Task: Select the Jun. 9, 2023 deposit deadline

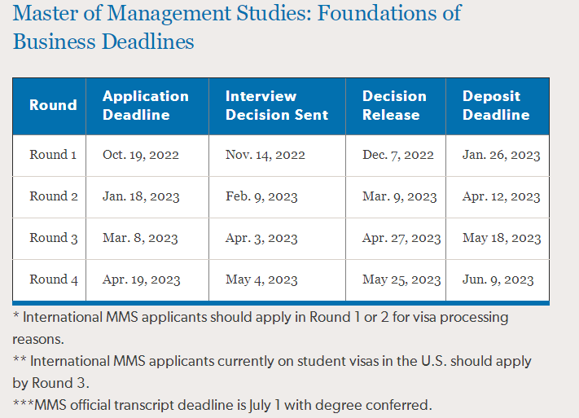Action: coord(498,279)
